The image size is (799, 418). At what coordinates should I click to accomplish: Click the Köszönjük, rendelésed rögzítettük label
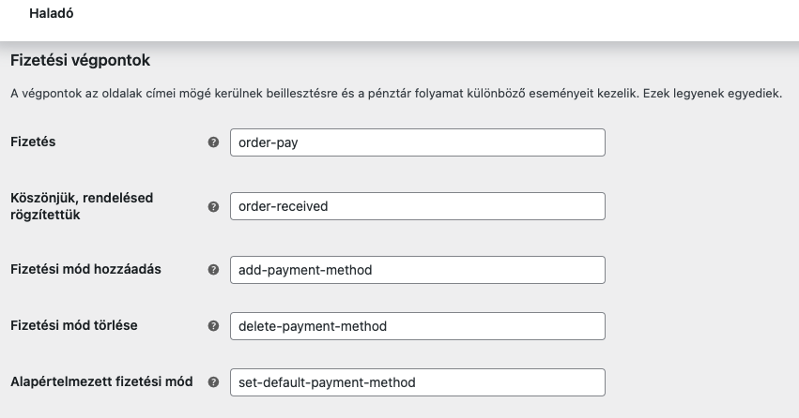(81, 206)
